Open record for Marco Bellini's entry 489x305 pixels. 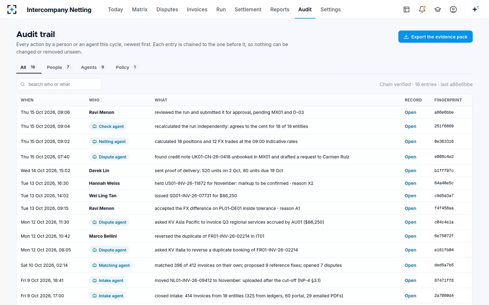tap(410, 236)
